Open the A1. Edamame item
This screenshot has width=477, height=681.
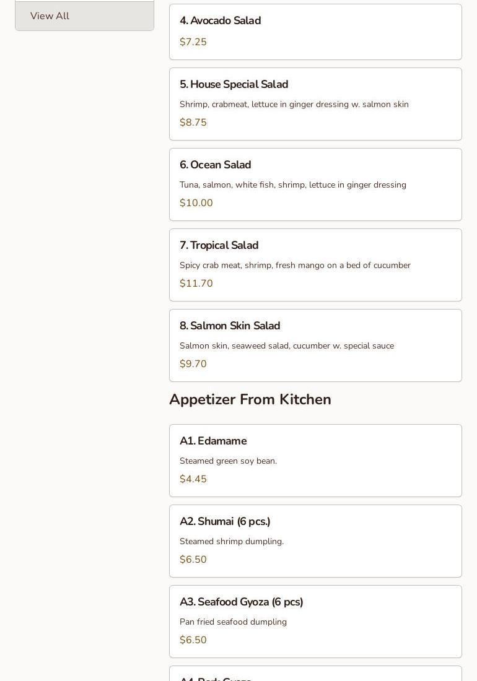point(213,441)
